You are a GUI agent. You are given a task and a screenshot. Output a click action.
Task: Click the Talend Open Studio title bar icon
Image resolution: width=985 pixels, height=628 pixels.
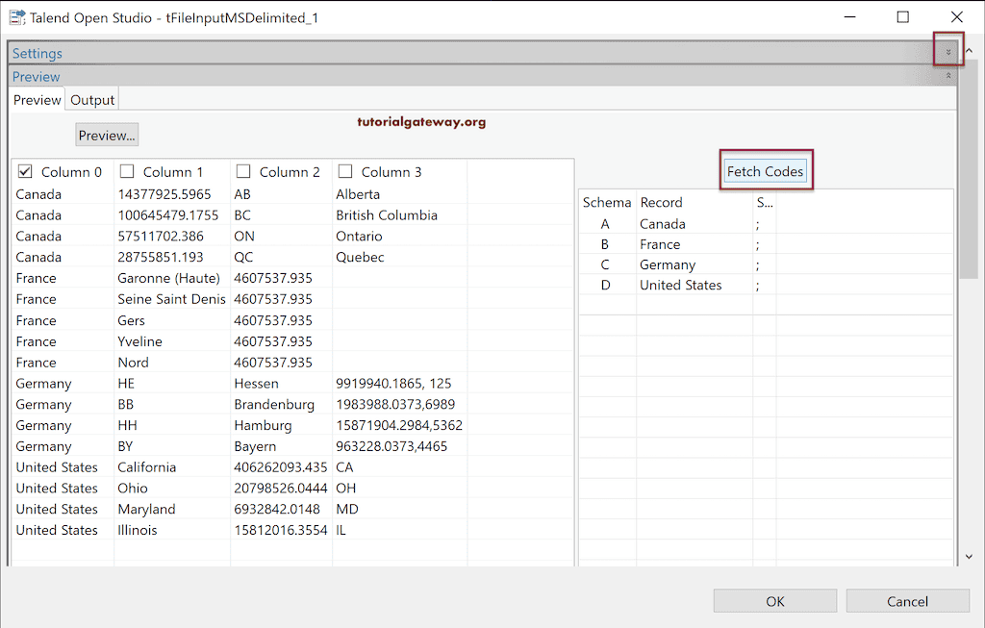(x=16, y=17)
